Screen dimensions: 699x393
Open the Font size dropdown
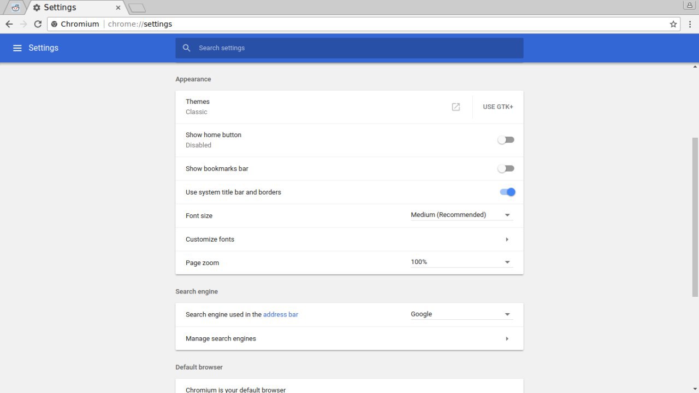[x=461, y=215]
